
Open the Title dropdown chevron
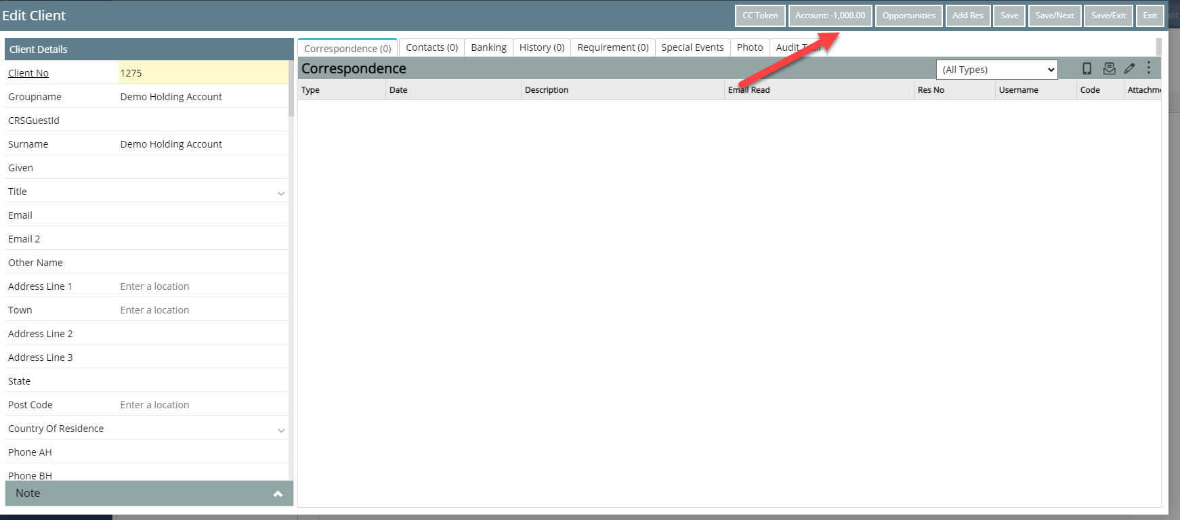click(281, 193)
